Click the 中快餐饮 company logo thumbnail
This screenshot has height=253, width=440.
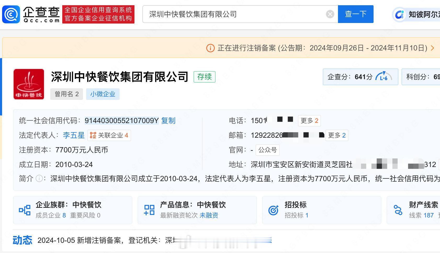tap(29, 84)
